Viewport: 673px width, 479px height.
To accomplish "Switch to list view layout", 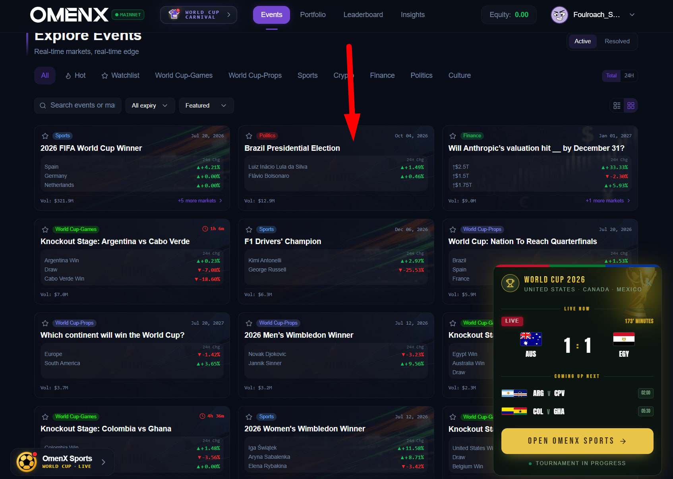I will [617, 106].
